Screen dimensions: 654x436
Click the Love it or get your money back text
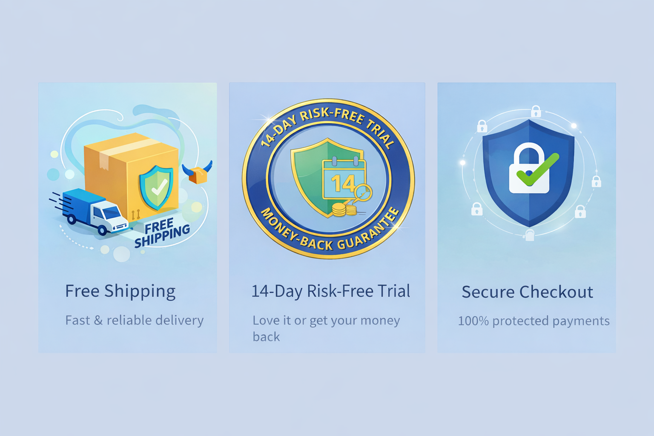point(326,328)
